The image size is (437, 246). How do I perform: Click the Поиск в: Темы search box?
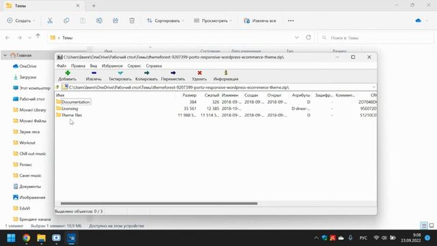click(376, 38)
